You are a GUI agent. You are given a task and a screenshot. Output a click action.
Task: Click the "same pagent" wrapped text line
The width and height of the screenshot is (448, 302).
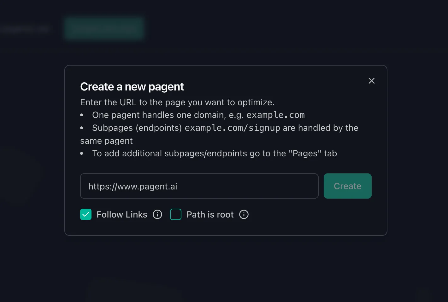pyautogui.click(x=106, y=141)
